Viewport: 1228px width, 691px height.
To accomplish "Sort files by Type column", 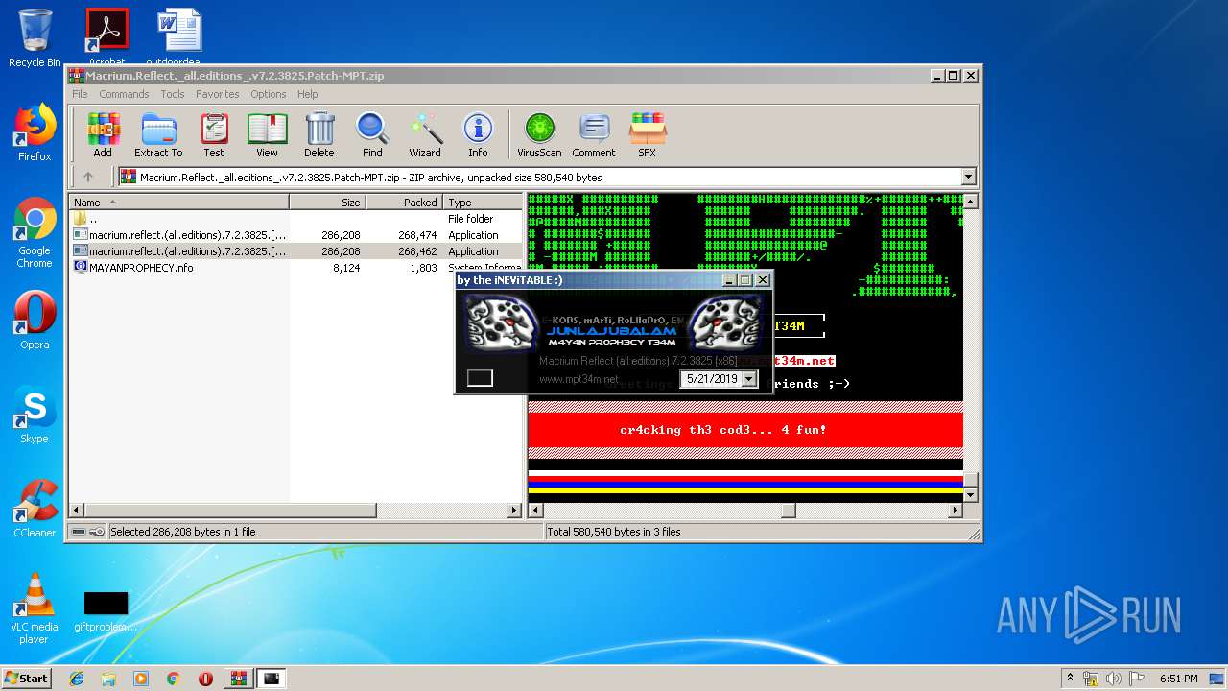I will point(483,203).
